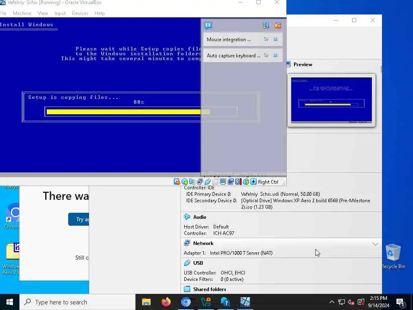Click the details pane vertical scrollbar
This screenshot has height=310, width=413.
pyautogui.click(x=381, y=69)
